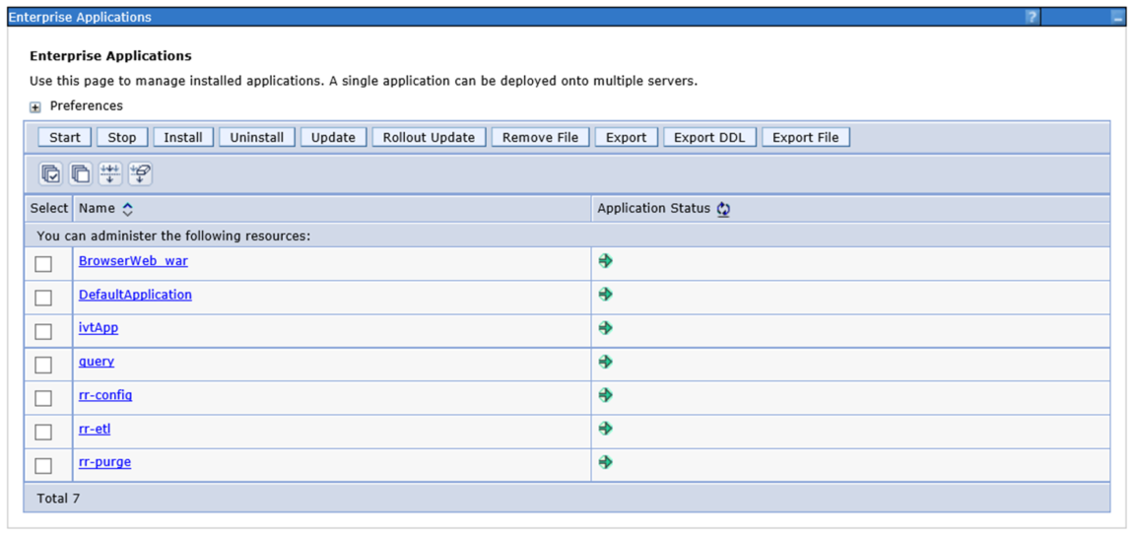Click the Deselect All items icon
Image resolution: width=1135 pixels, height=536 pixels.
click(x=80, y=174)
